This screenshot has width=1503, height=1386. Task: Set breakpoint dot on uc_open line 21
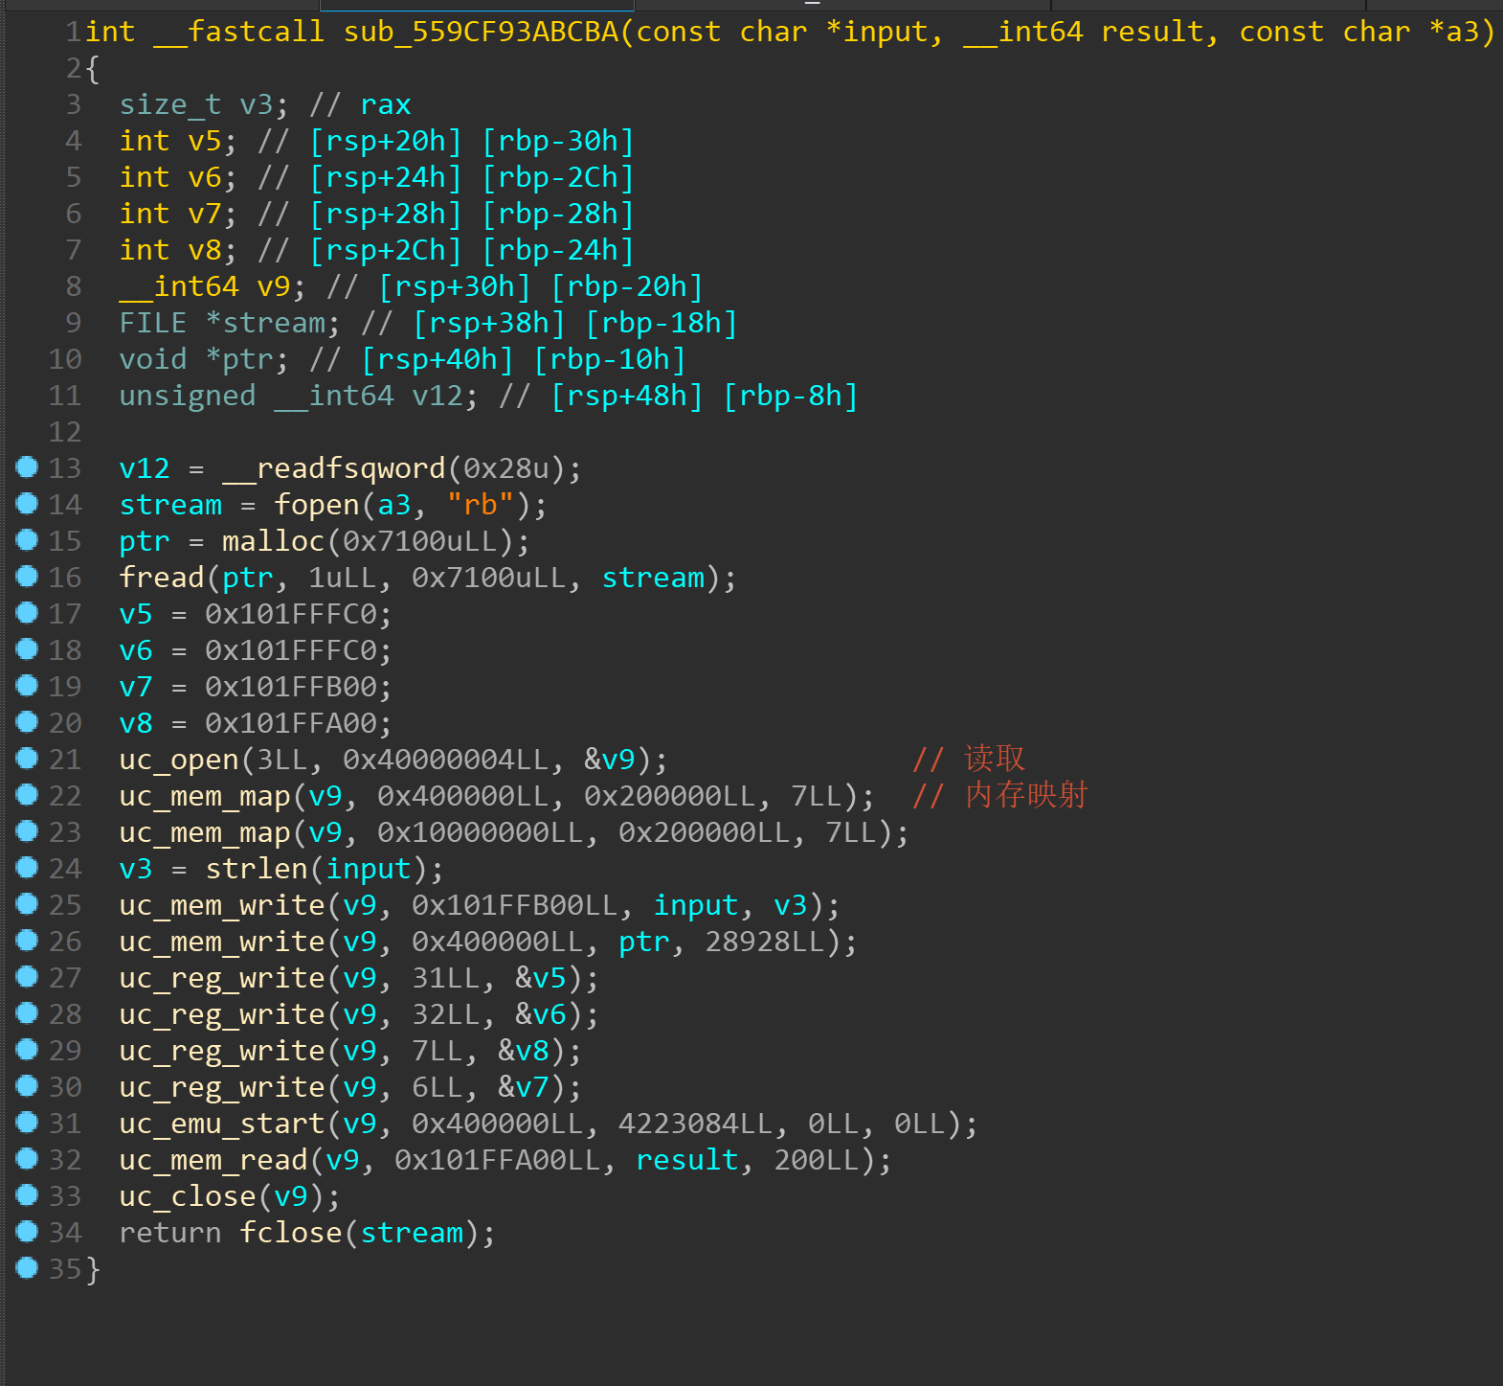pos(27,759)
